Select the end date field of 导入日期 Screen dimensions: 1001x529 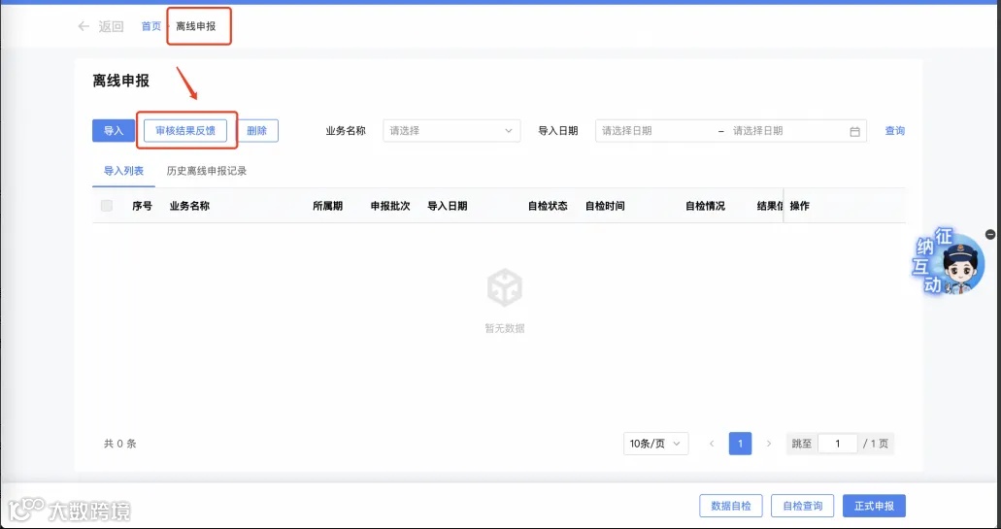pyautogui.click(x=785, y=131)
